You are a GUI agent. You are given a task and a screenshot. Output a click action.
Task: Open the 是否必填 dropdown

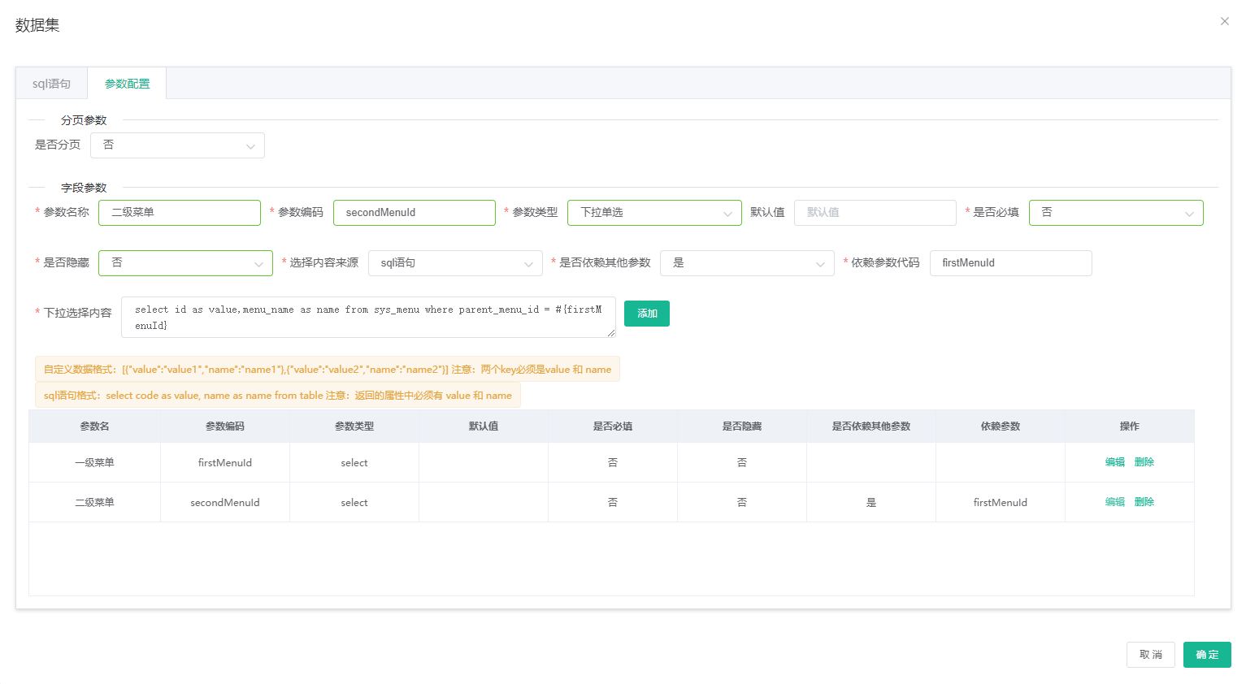click(x=1116, y=213)
